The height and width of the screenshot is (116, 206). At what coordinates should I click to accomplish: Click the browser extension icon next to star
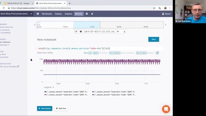tap(160, 8)
